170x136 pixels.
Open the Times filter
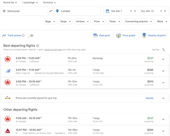(114, 22)
